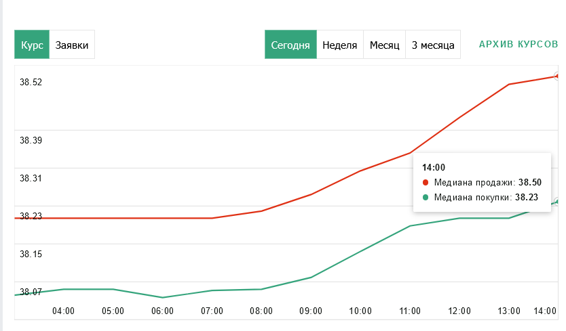Show the Месяц period chart
This screenshot has width=566, height=331.
click(x=384, y=45)
